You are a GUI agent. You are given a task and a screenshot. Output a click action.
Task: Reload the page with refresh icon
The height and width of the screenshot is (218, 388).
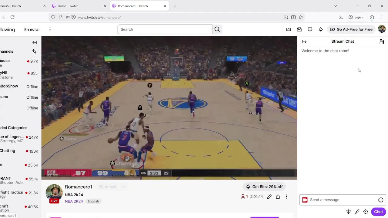click(x=12, y=17)
